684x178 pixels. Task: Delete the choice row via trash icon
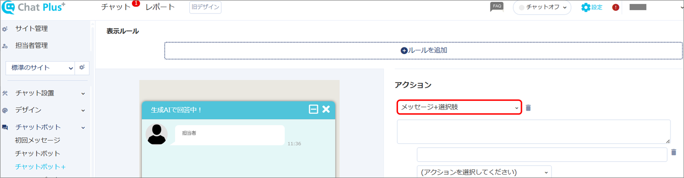pos(674,152)
